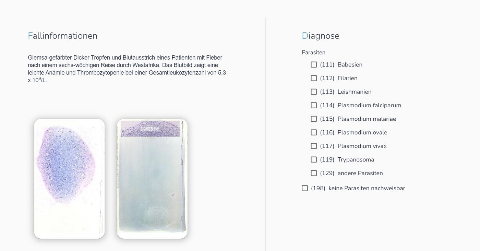Click the Fallinformationen heading
This screenshot has height=251, width=480.
tap(63, 36)
